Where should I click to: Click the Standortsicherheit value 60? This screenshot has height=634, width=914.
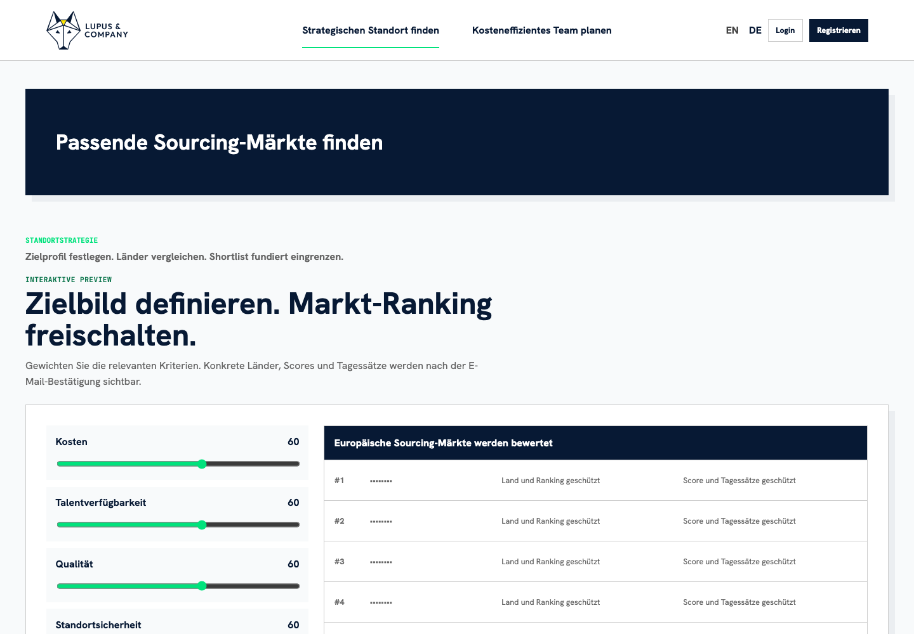pos(293,625)
